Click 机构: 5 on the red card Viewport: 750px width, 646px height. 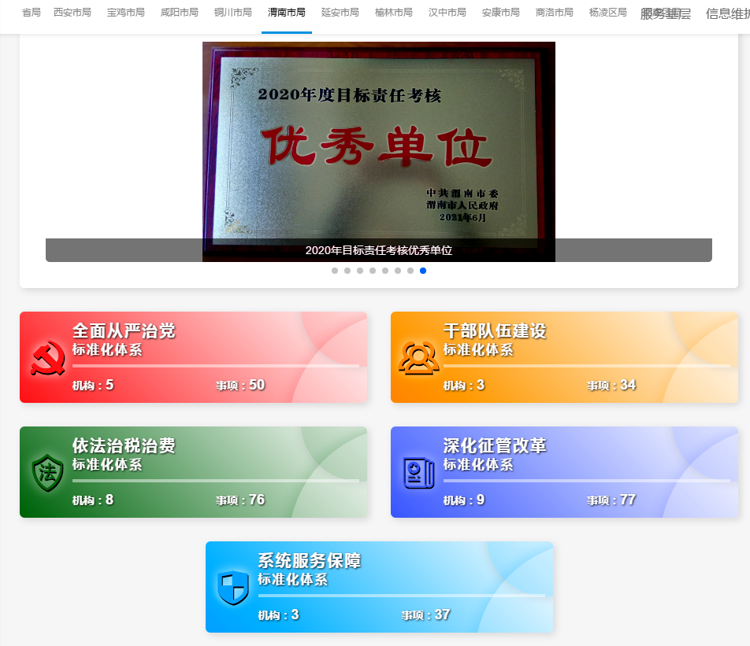(93, 385)
